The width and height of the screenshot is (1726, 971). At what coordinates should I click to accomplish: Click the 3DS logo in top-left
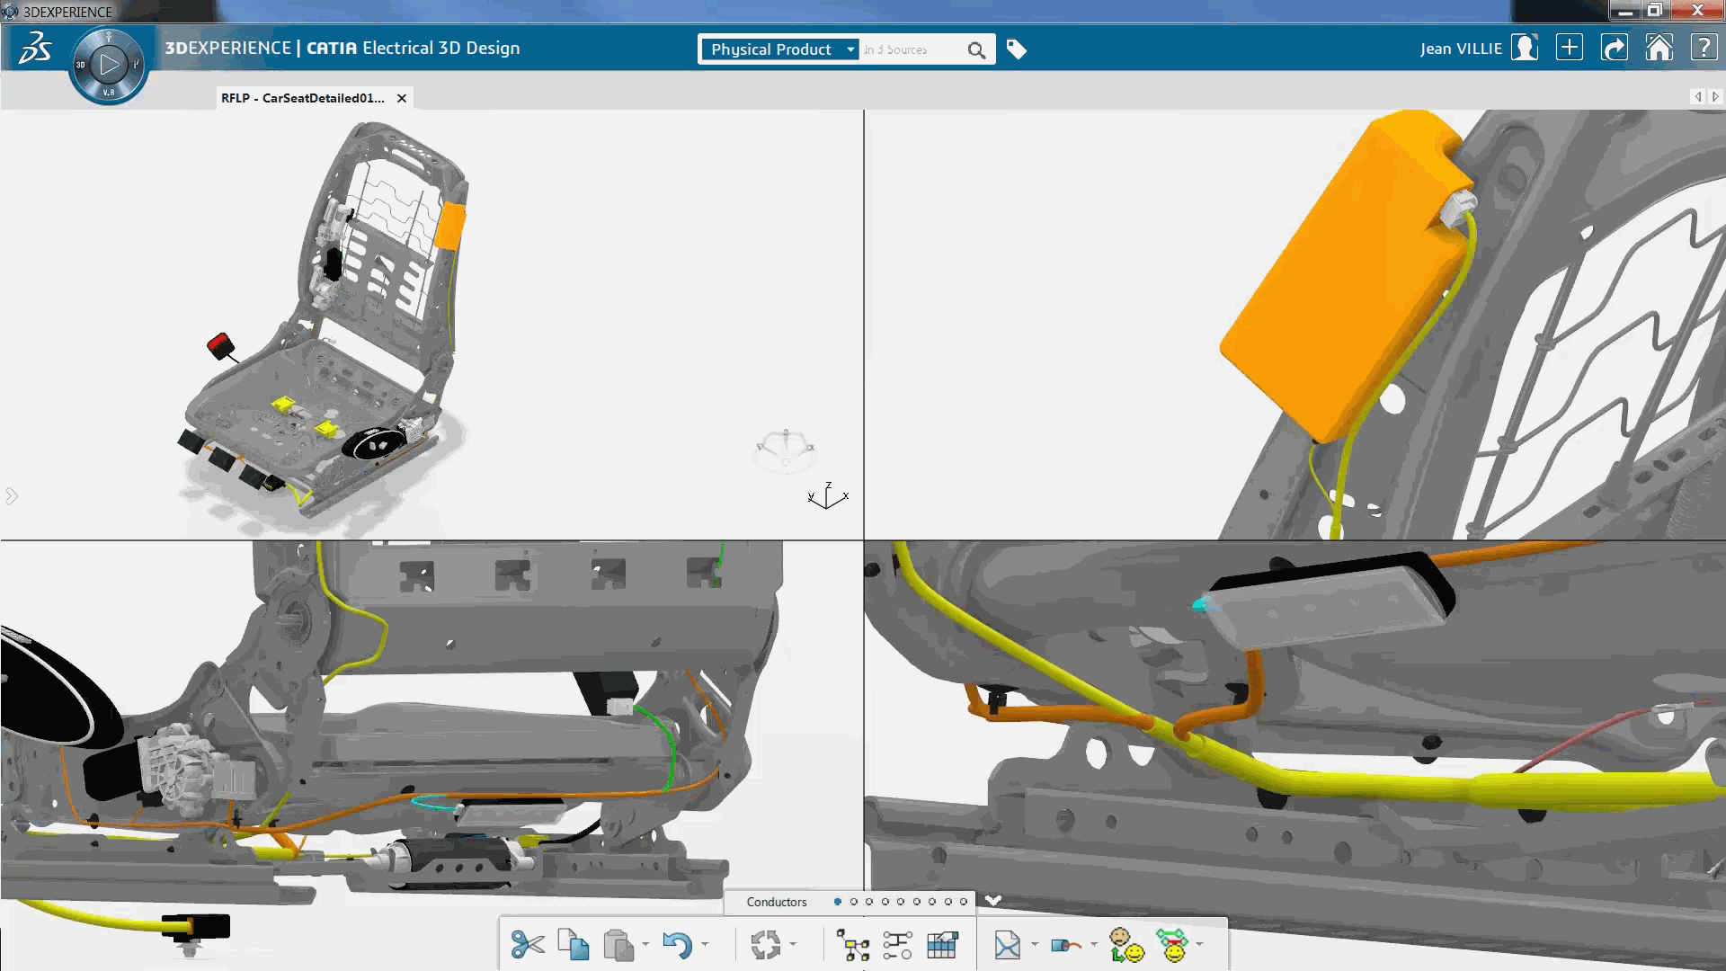pyautogui.click(x=34, y=48)
